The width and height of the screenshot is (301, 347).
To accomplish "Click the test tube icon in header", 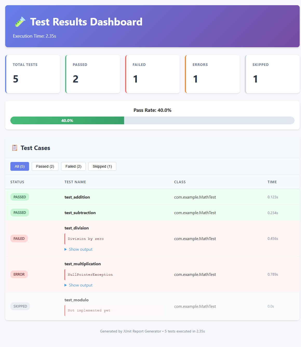I will (x=20, y=22).
